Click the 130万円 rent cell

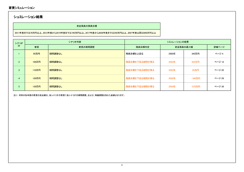pyautogui.click(x=36, y=86)
